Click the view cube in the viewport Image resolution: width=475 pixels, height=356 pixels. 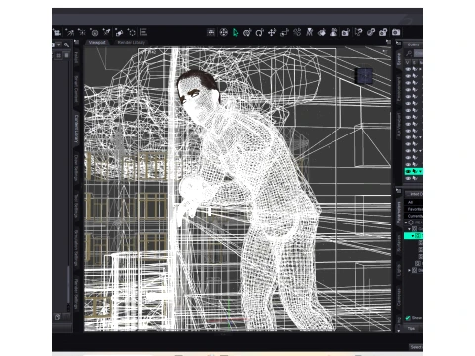[x=365, y=76]
